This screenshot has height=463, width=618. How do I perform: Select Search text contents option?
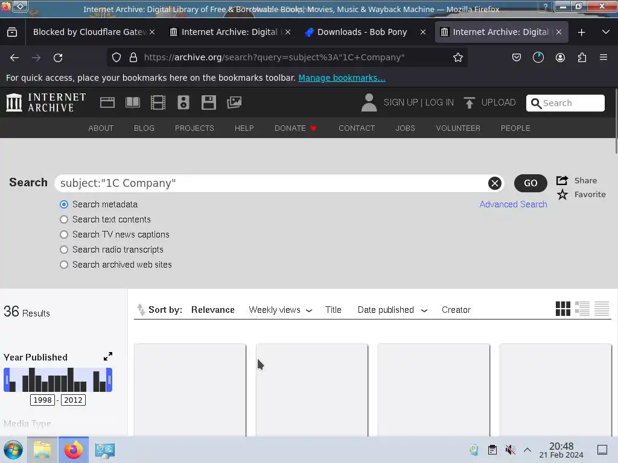(x=64, y=219)
